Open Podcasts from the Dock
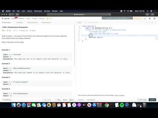Image resolution: width=158 pixels, height=118 pixels. click(x=79, y=105)
